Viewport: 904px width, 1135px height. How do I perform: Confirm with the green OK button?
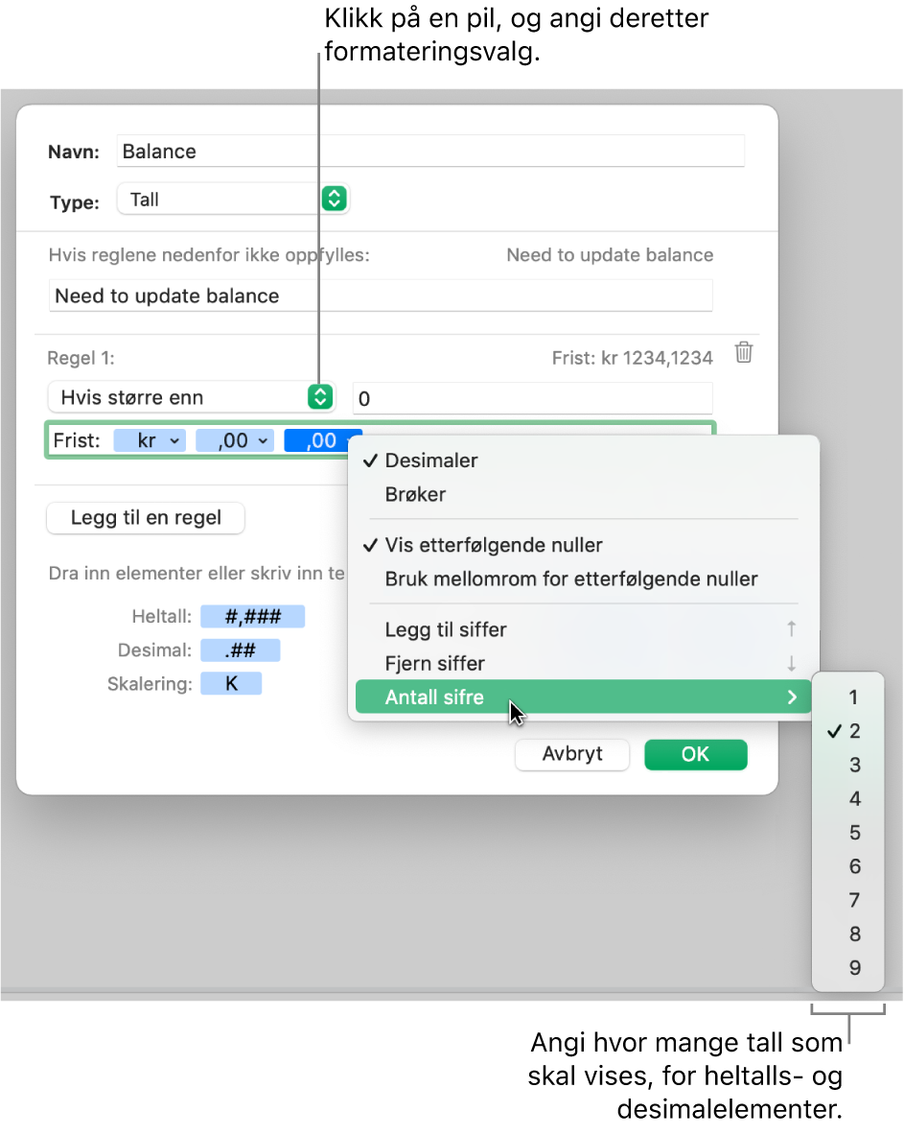coord(696,754)
